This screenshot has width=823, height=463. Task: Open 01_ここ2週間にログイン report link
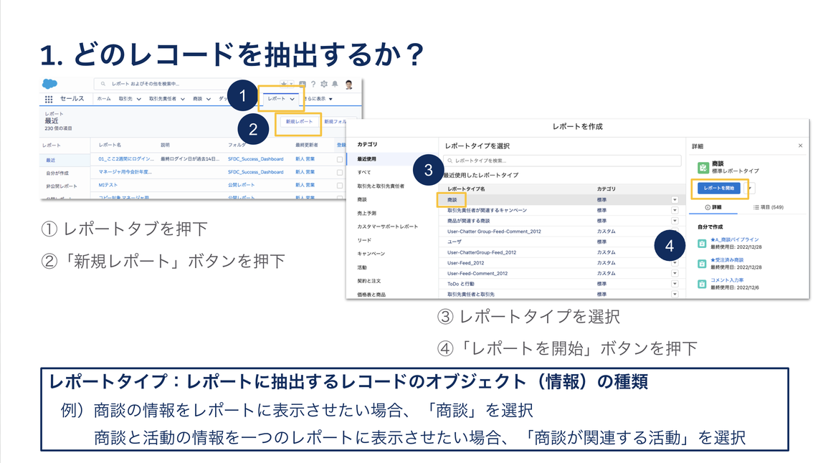pyautogui.click(x=126, y=159)
